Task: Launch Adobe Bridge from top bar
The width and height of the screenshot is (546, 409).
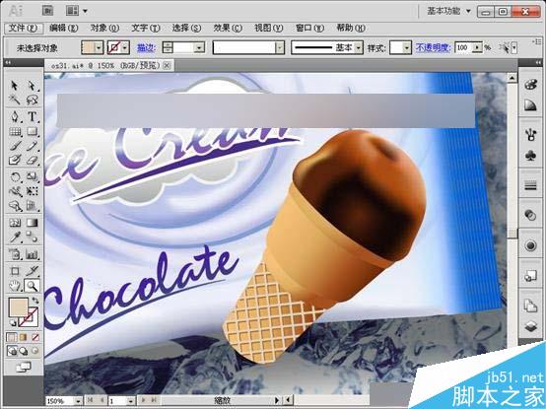Action: [47, 11]
